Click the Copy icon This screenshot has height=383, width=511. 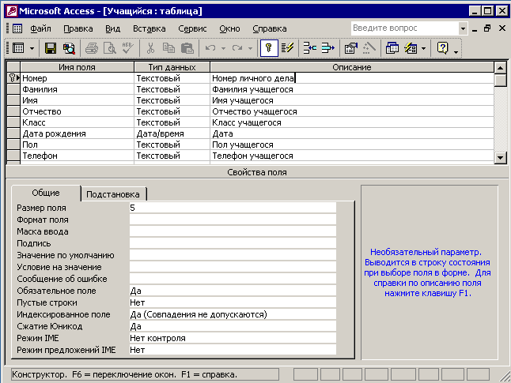(168, 48)
